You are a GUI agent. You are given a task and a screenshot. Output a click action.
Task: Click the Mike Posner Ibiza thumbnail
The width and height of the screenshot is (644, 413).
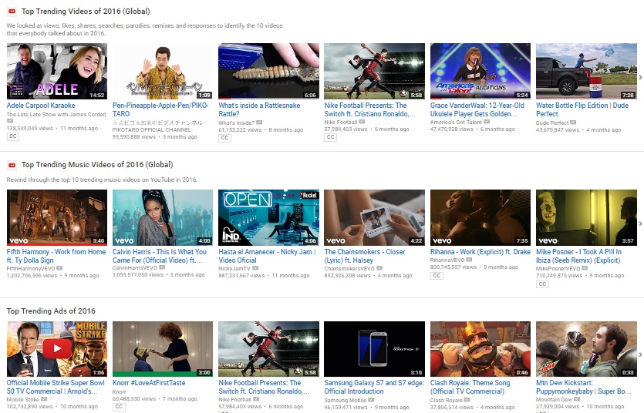pyautogui.click(x=586, y=217)
